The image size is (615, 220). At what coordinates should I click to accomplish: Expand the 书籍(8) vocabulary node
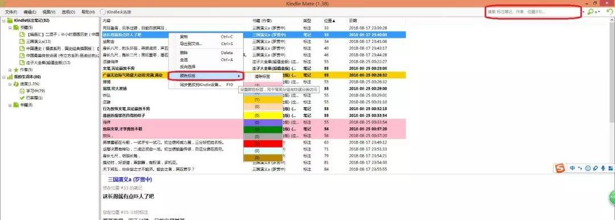point(10,105)
